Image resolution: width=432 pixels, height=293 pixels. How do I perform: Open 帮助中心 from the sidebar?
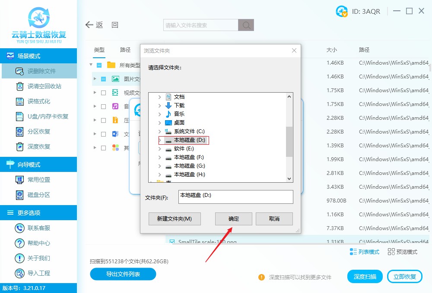pos(19,243)
